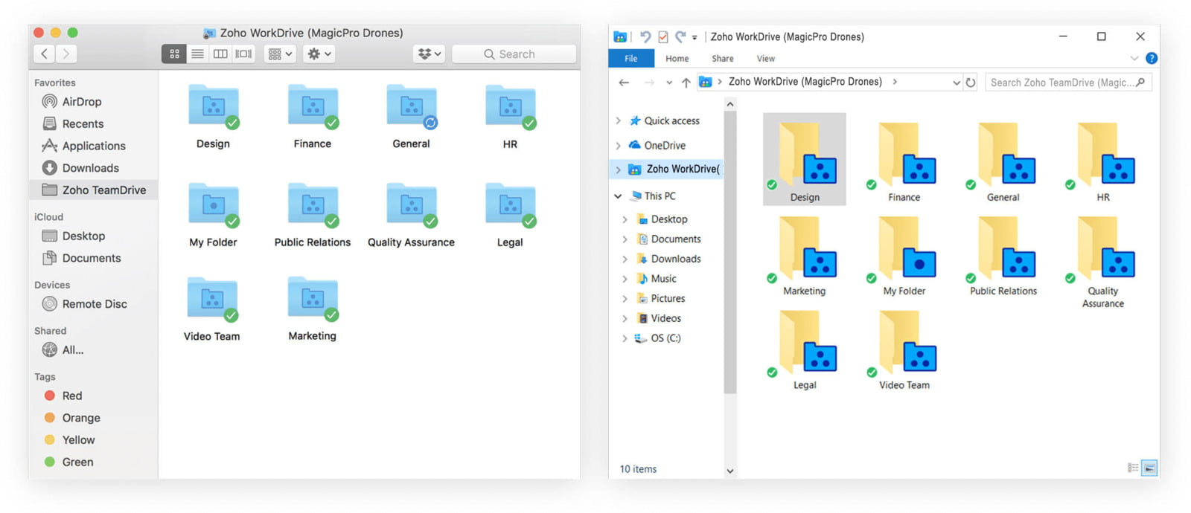Expand the Explorer ribbon chevron
1191x513 pixels.
point(1134,58)
